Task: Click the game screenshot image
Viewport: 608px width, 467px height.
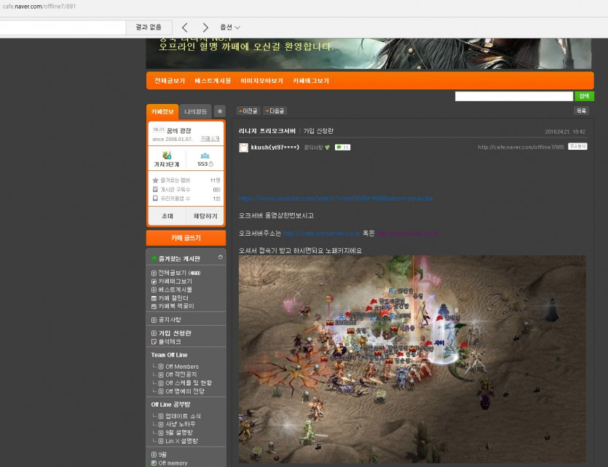Action: (x=411, y=356)
